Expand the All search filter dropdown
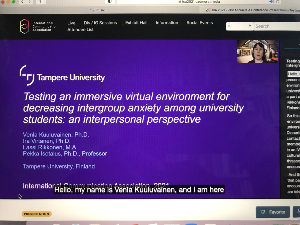This screenshot has width=300, height=225. 240,26
